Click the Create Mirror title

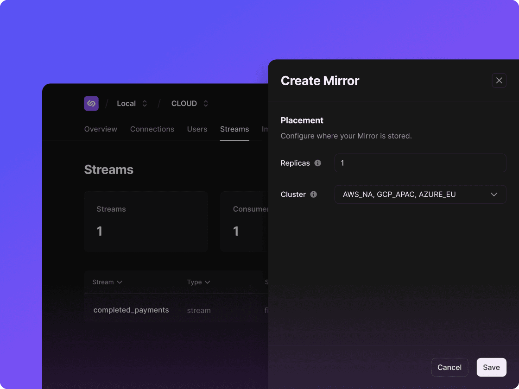[320, 81]
